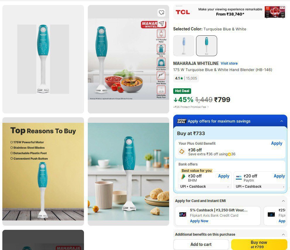Viewport: 290px width, 250px height.
Task: Click the share arrow icon on product image
Action: coord(162,23)
